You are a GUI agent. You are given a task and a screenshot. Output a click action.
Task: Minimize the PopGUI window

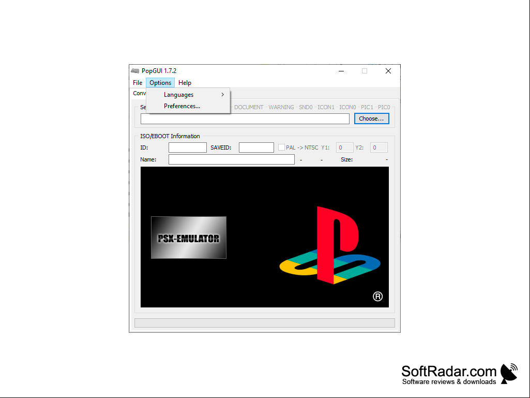[x=341, y=71]
